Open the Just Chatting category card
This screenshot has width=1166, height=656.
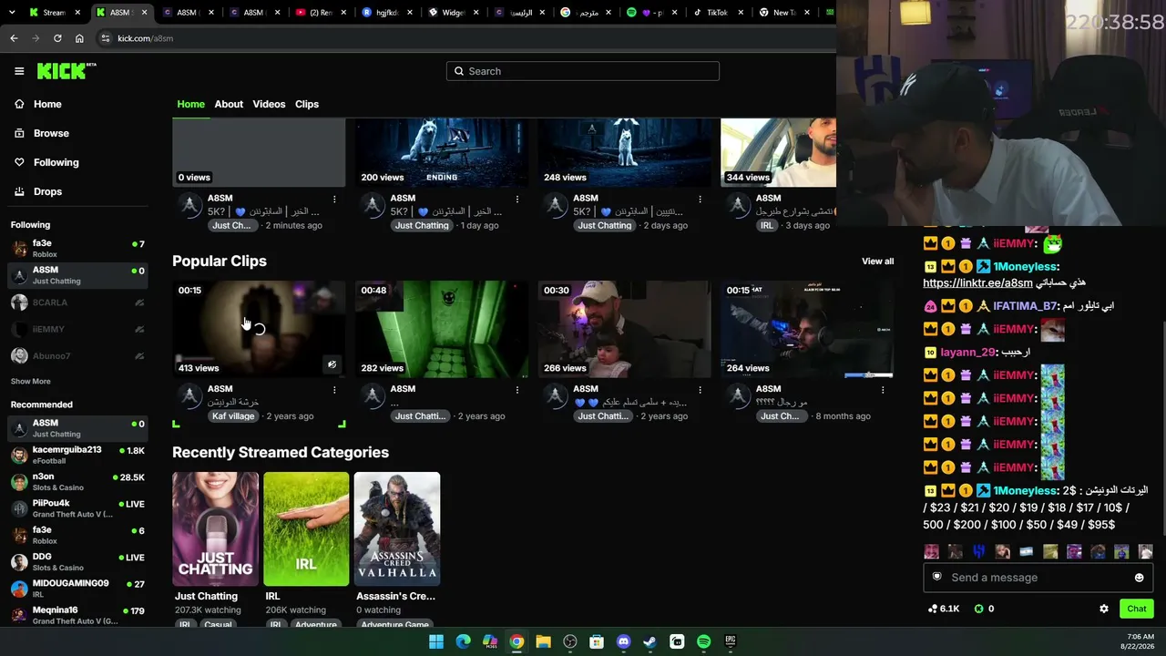216,528
